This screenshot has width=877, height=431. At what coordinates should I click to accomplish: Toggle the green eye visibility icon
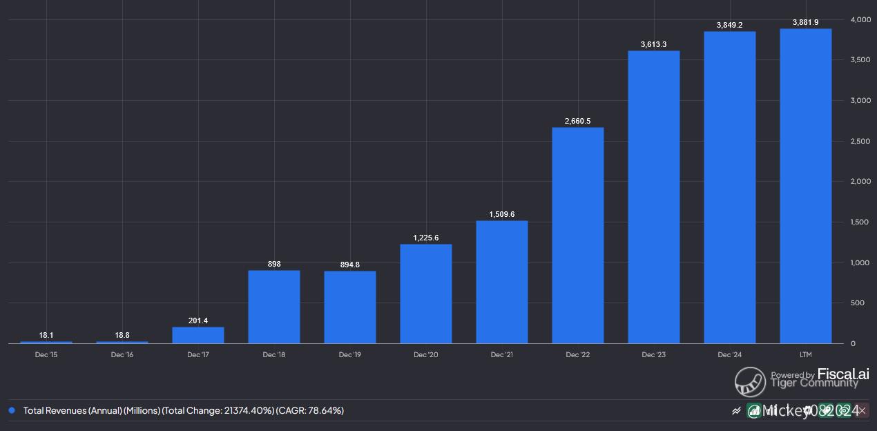[x=844, y=410]
